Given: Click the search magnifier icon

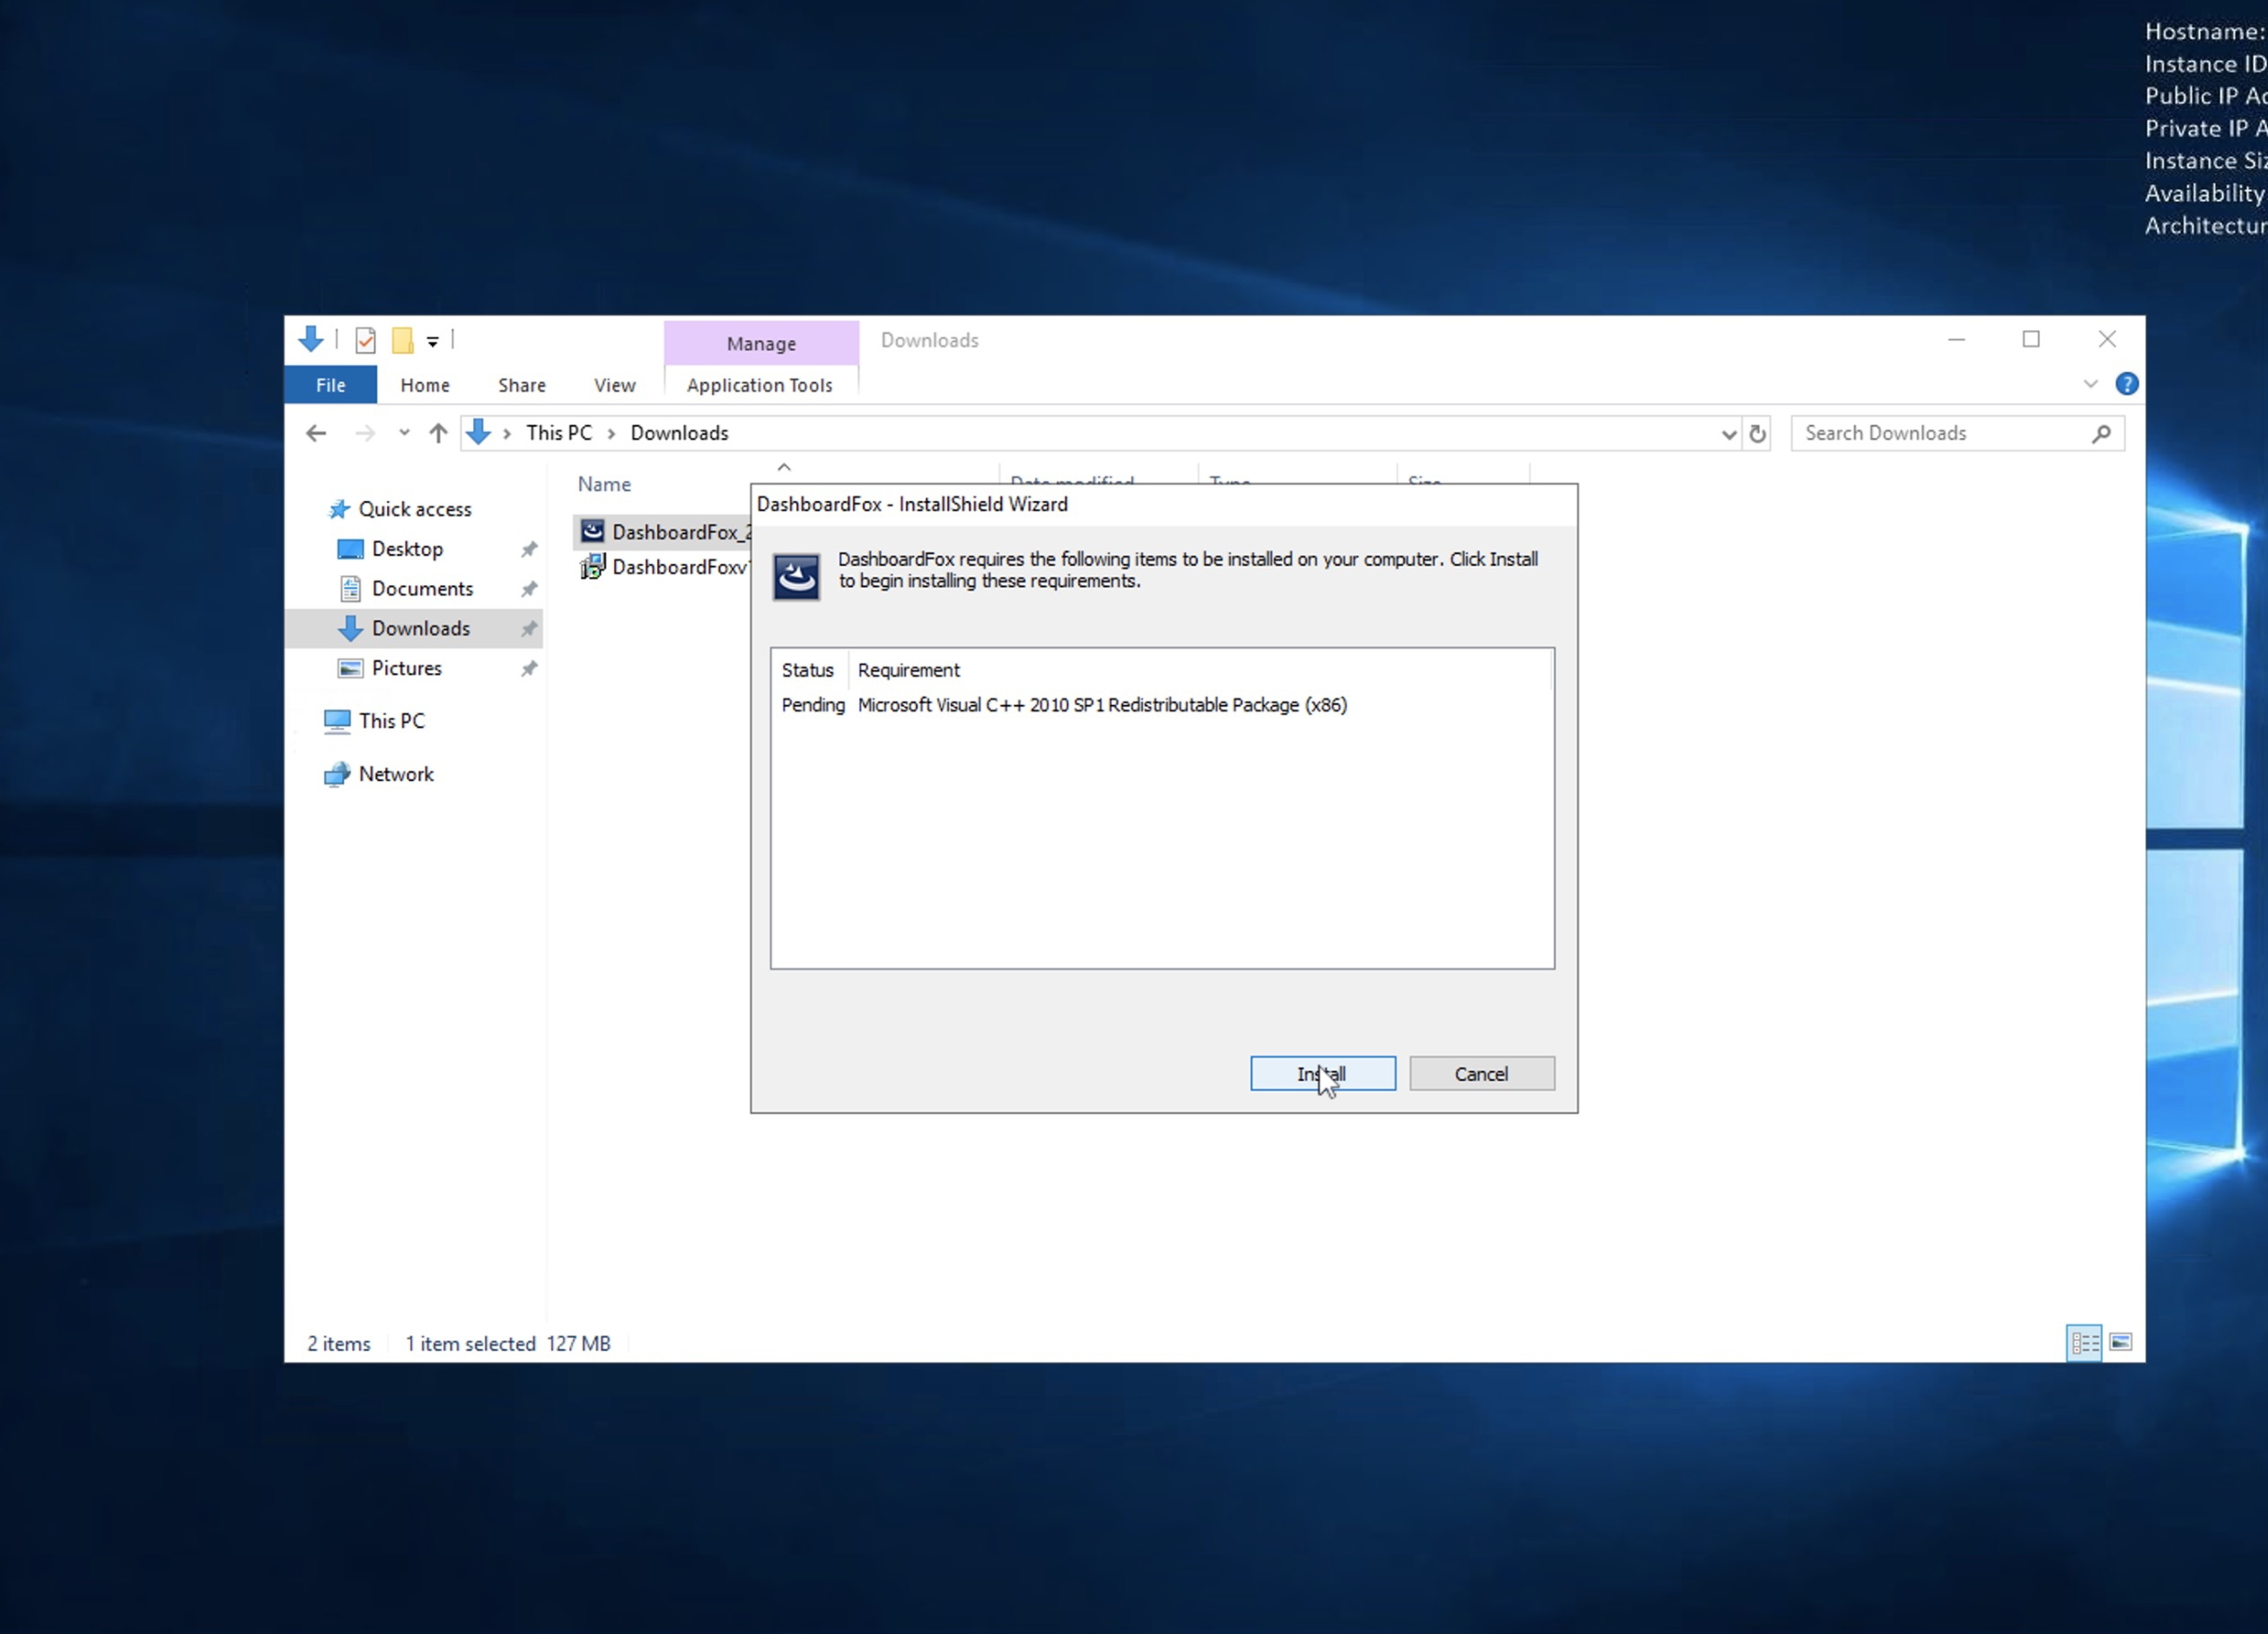Looking at the screenshot, I should tap(2101, 433).
